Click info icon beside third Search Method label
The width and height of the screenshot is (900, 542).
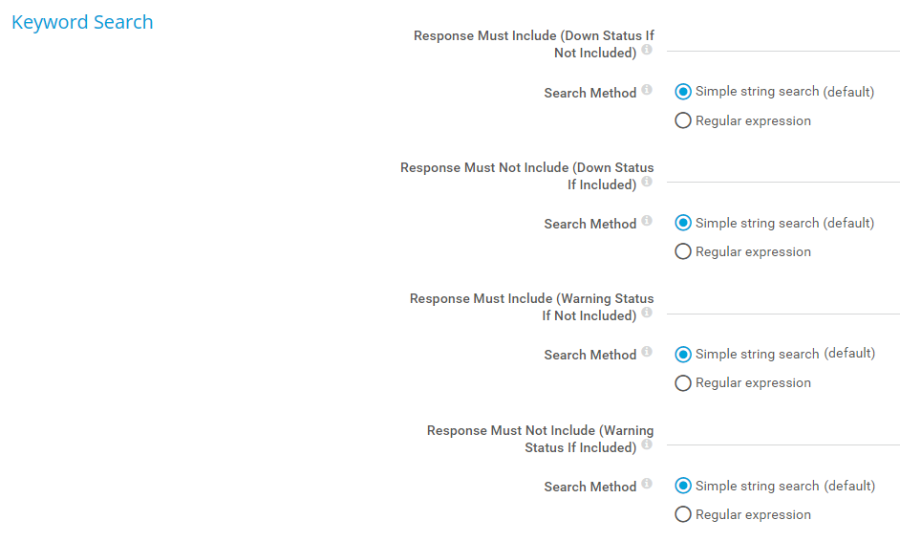(647, 352)
